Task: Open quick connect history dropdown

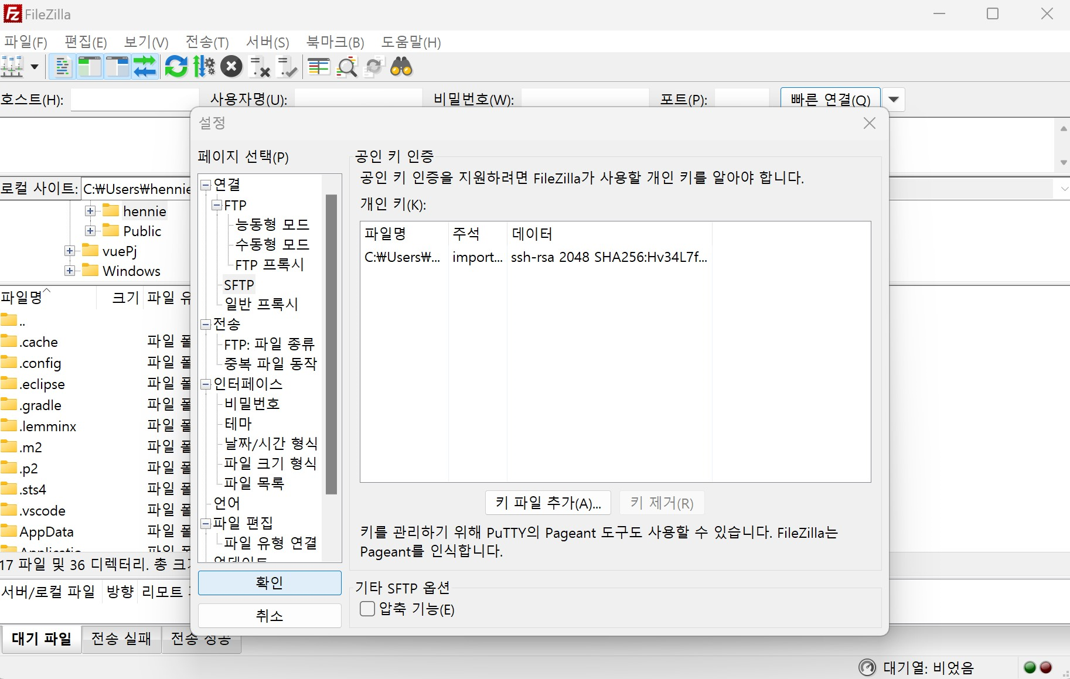Action: click(x=894, y=99)
